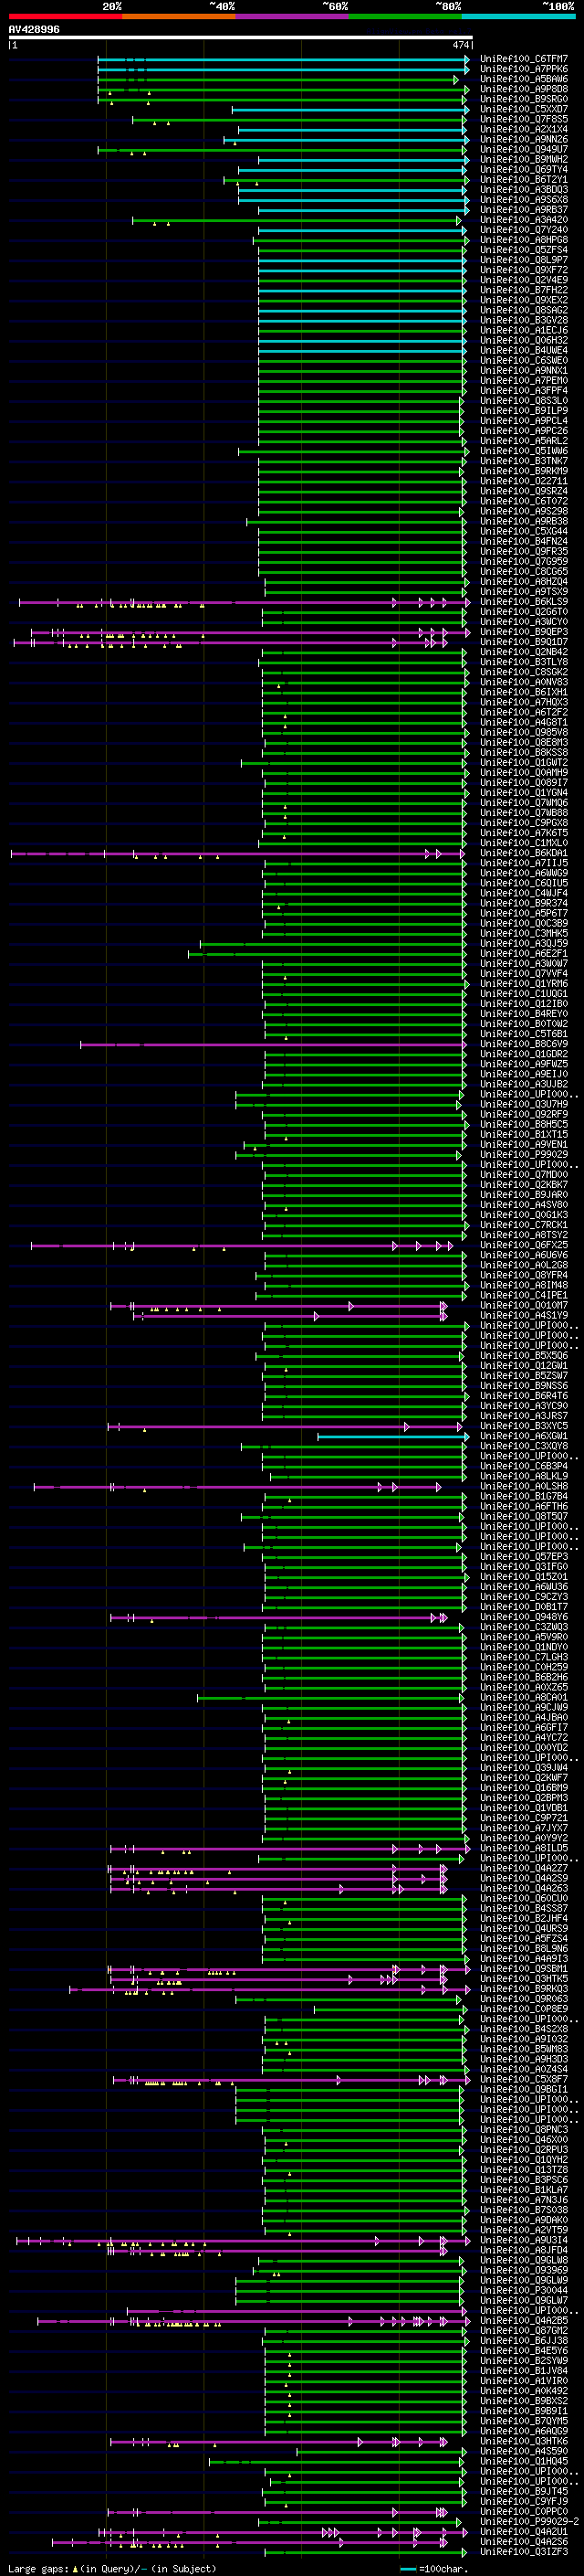Open the UniRef100_Q949U7 hit

(x=523, y=149)
